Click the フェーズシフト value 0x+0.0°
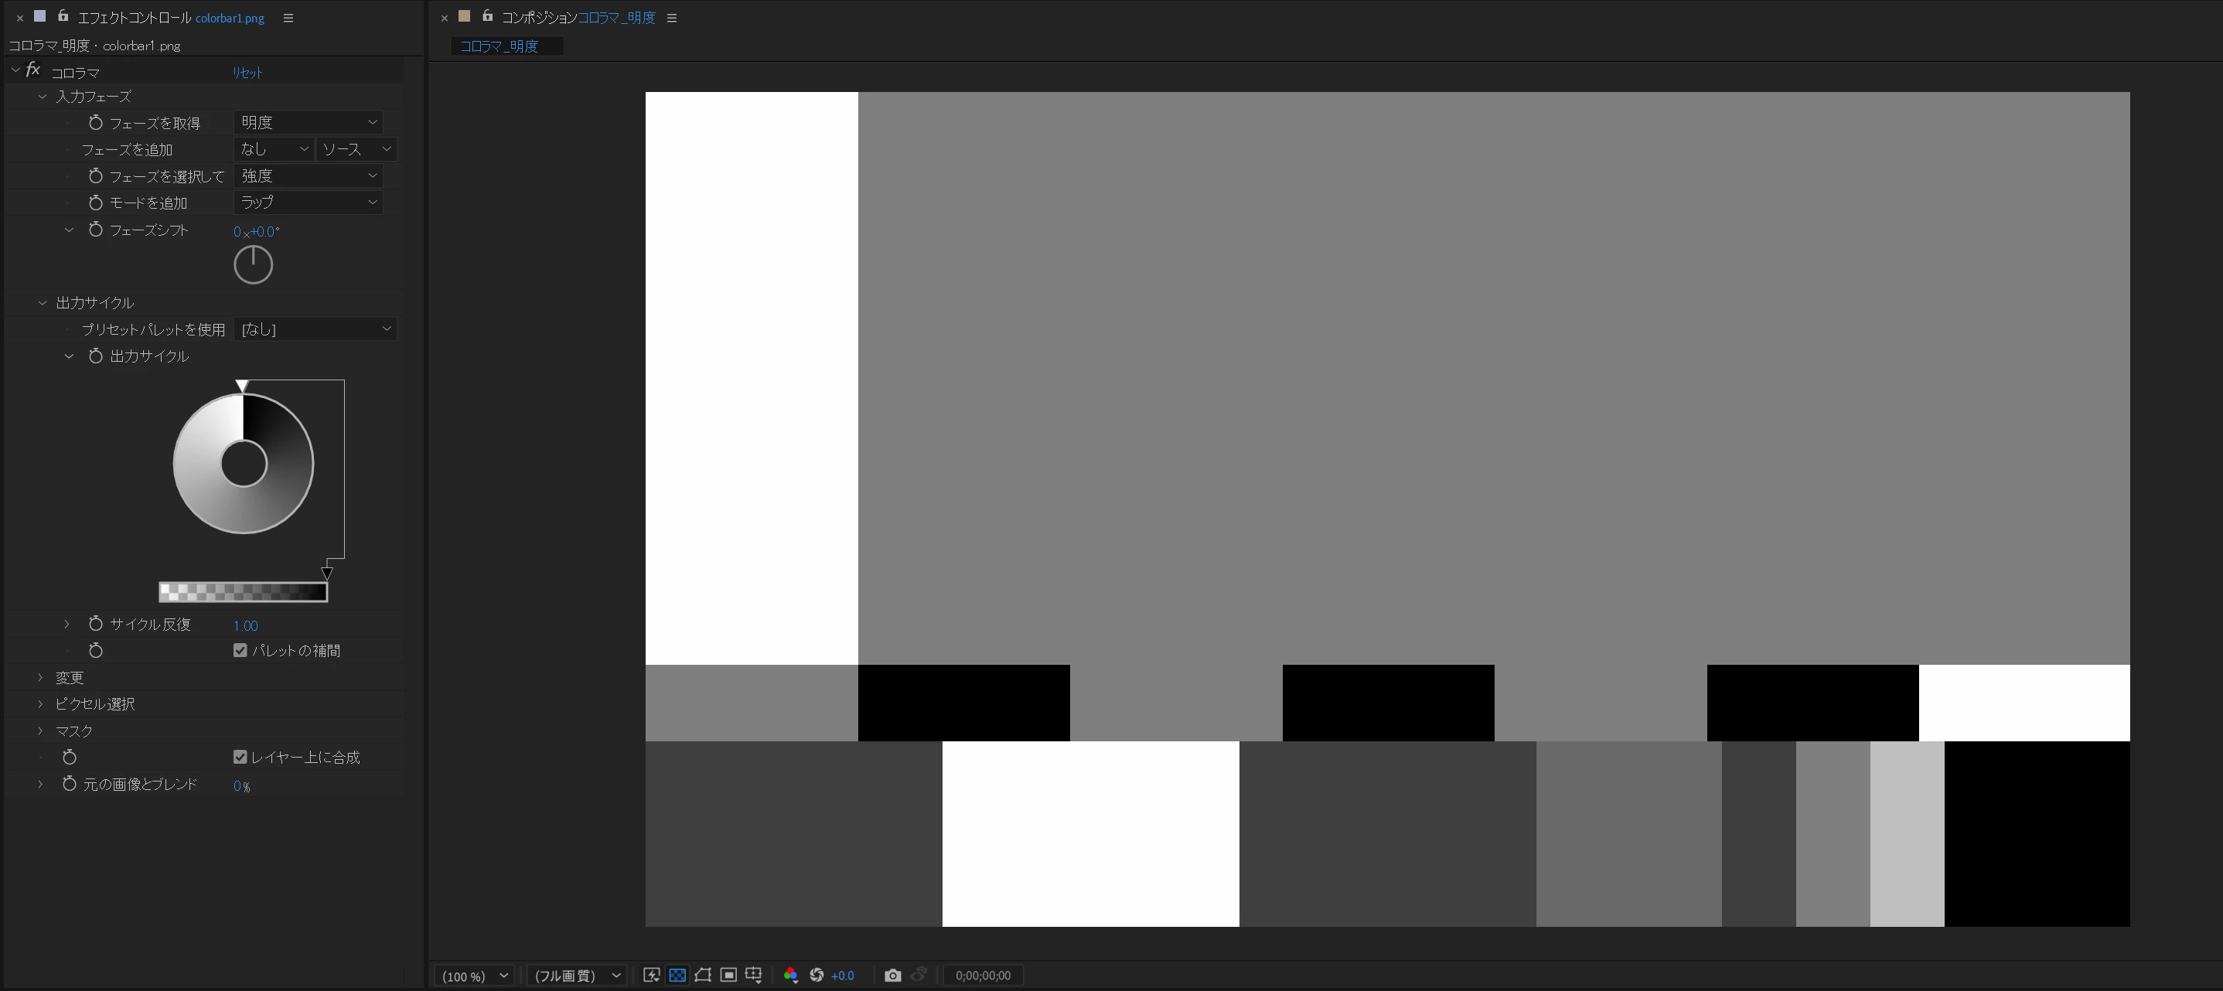Viewport: 2223px width, 991px height. pos(256,232)
